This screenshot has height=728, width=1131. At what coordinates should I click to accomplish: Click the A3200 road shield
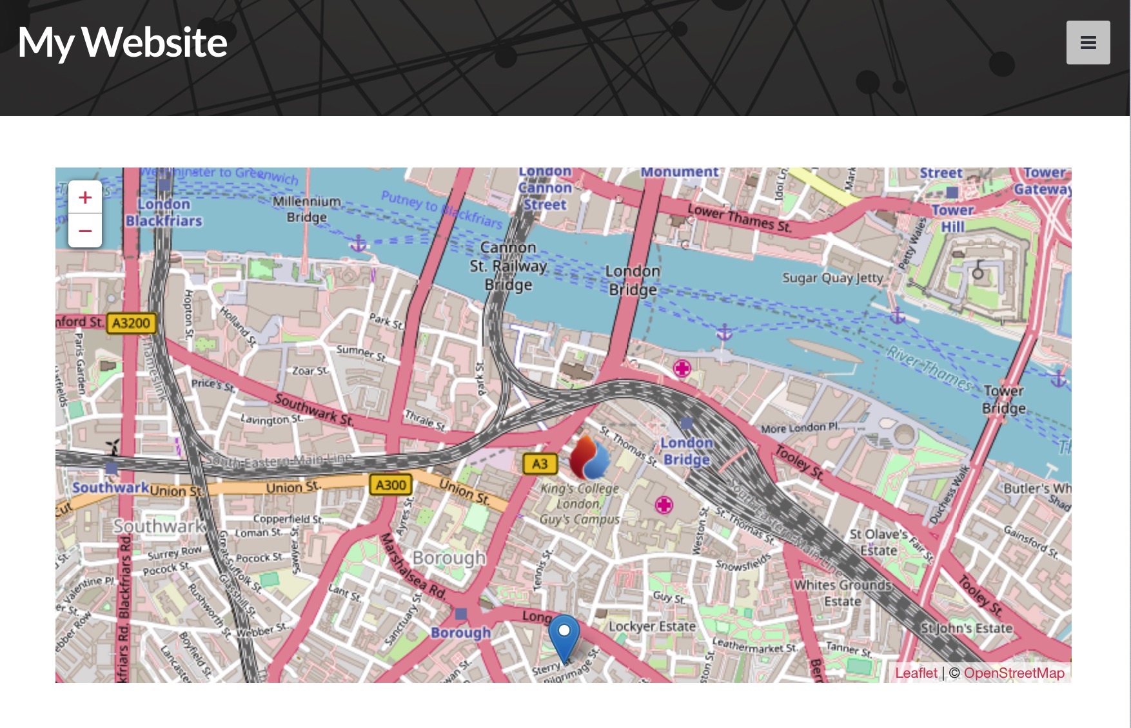click(131, 323)
